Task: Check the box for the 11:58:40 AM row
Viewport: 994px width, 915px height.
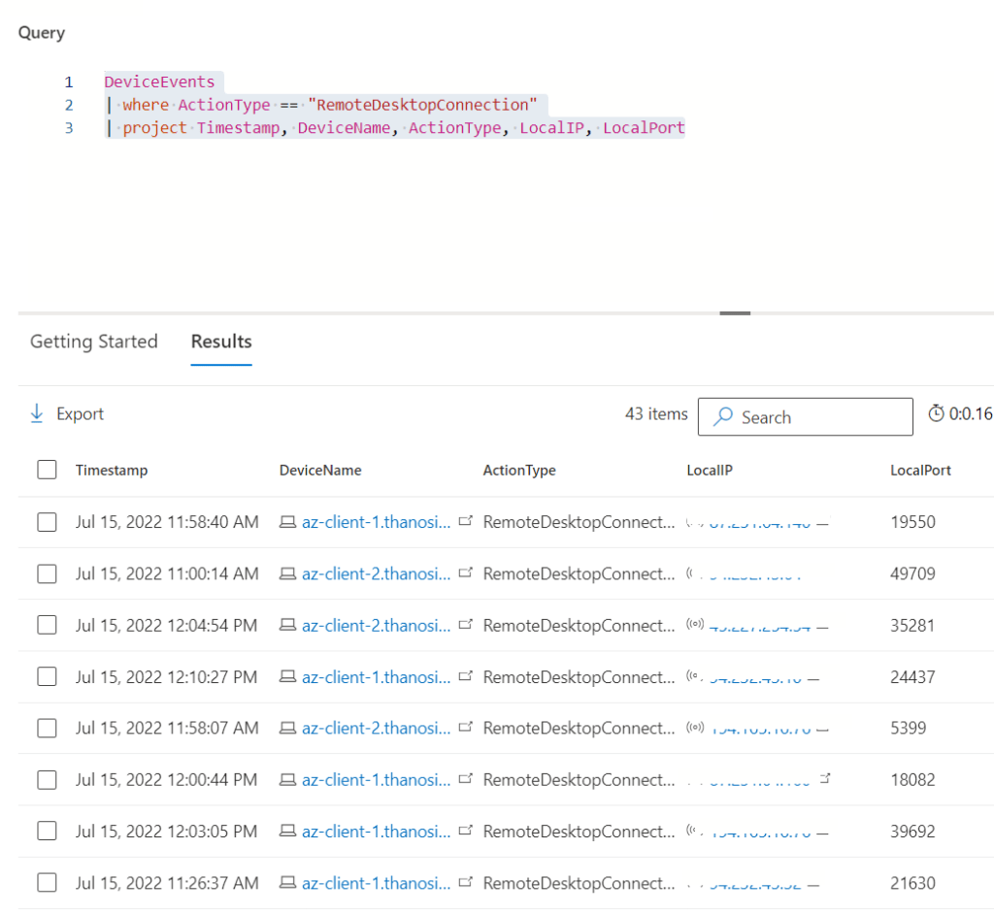Action: click(x=47, y=522)
